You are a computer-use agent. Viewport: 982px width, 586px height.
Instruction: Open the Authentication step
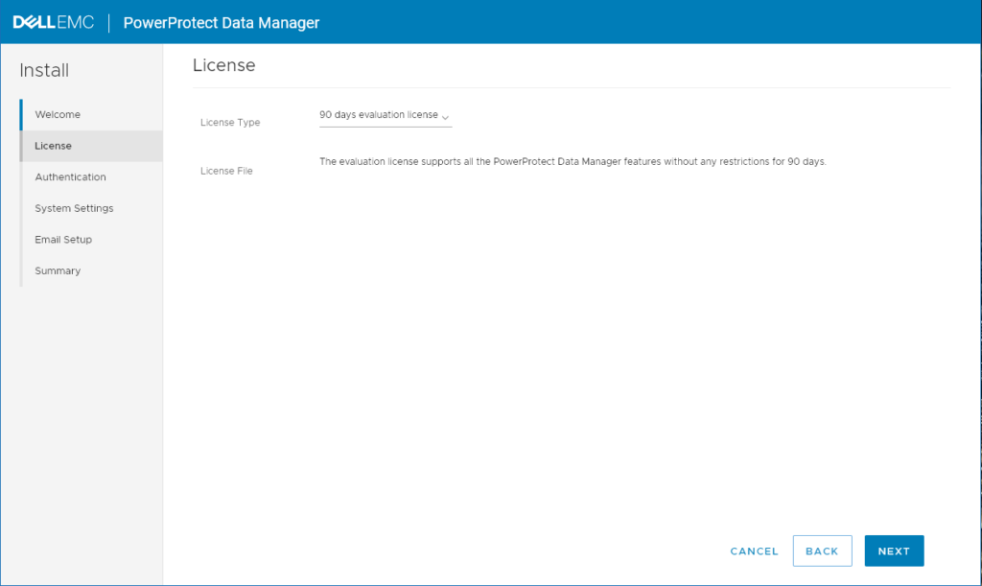[71, 176]
